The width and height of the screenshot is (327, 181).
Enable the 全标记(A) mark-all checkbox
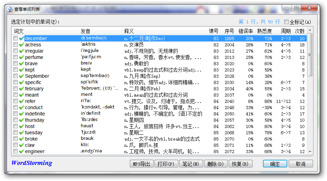[287, 22]
